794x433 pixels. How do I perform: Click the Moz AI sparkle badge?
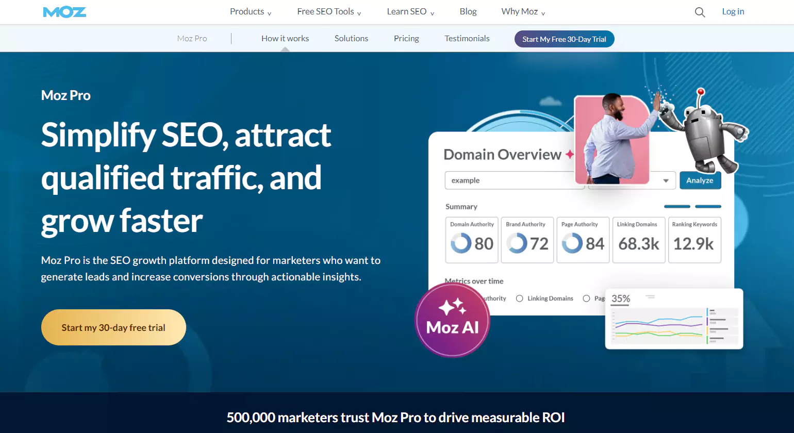tap(452, 320)
